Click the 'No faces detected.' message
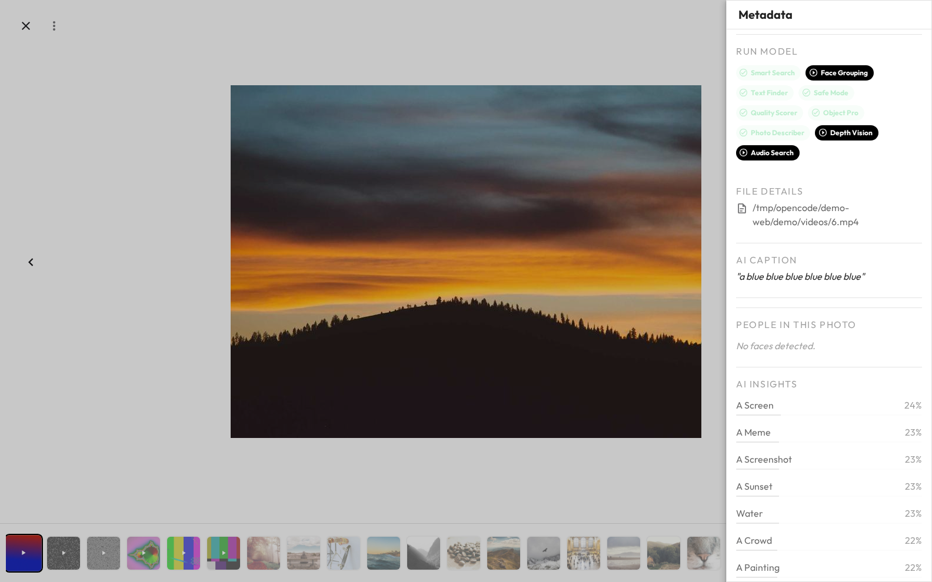This screenshot has height=582, width=932. [x=775, y=346]
